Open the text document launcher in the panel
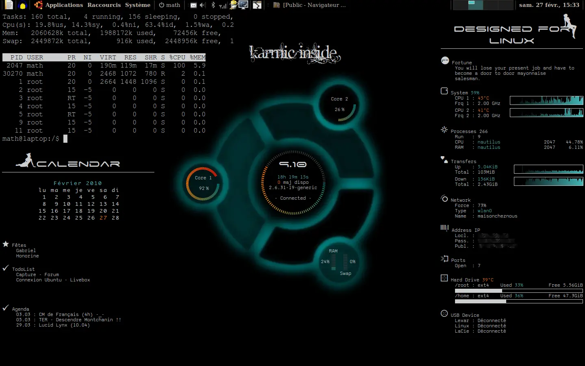 (9, 5)
